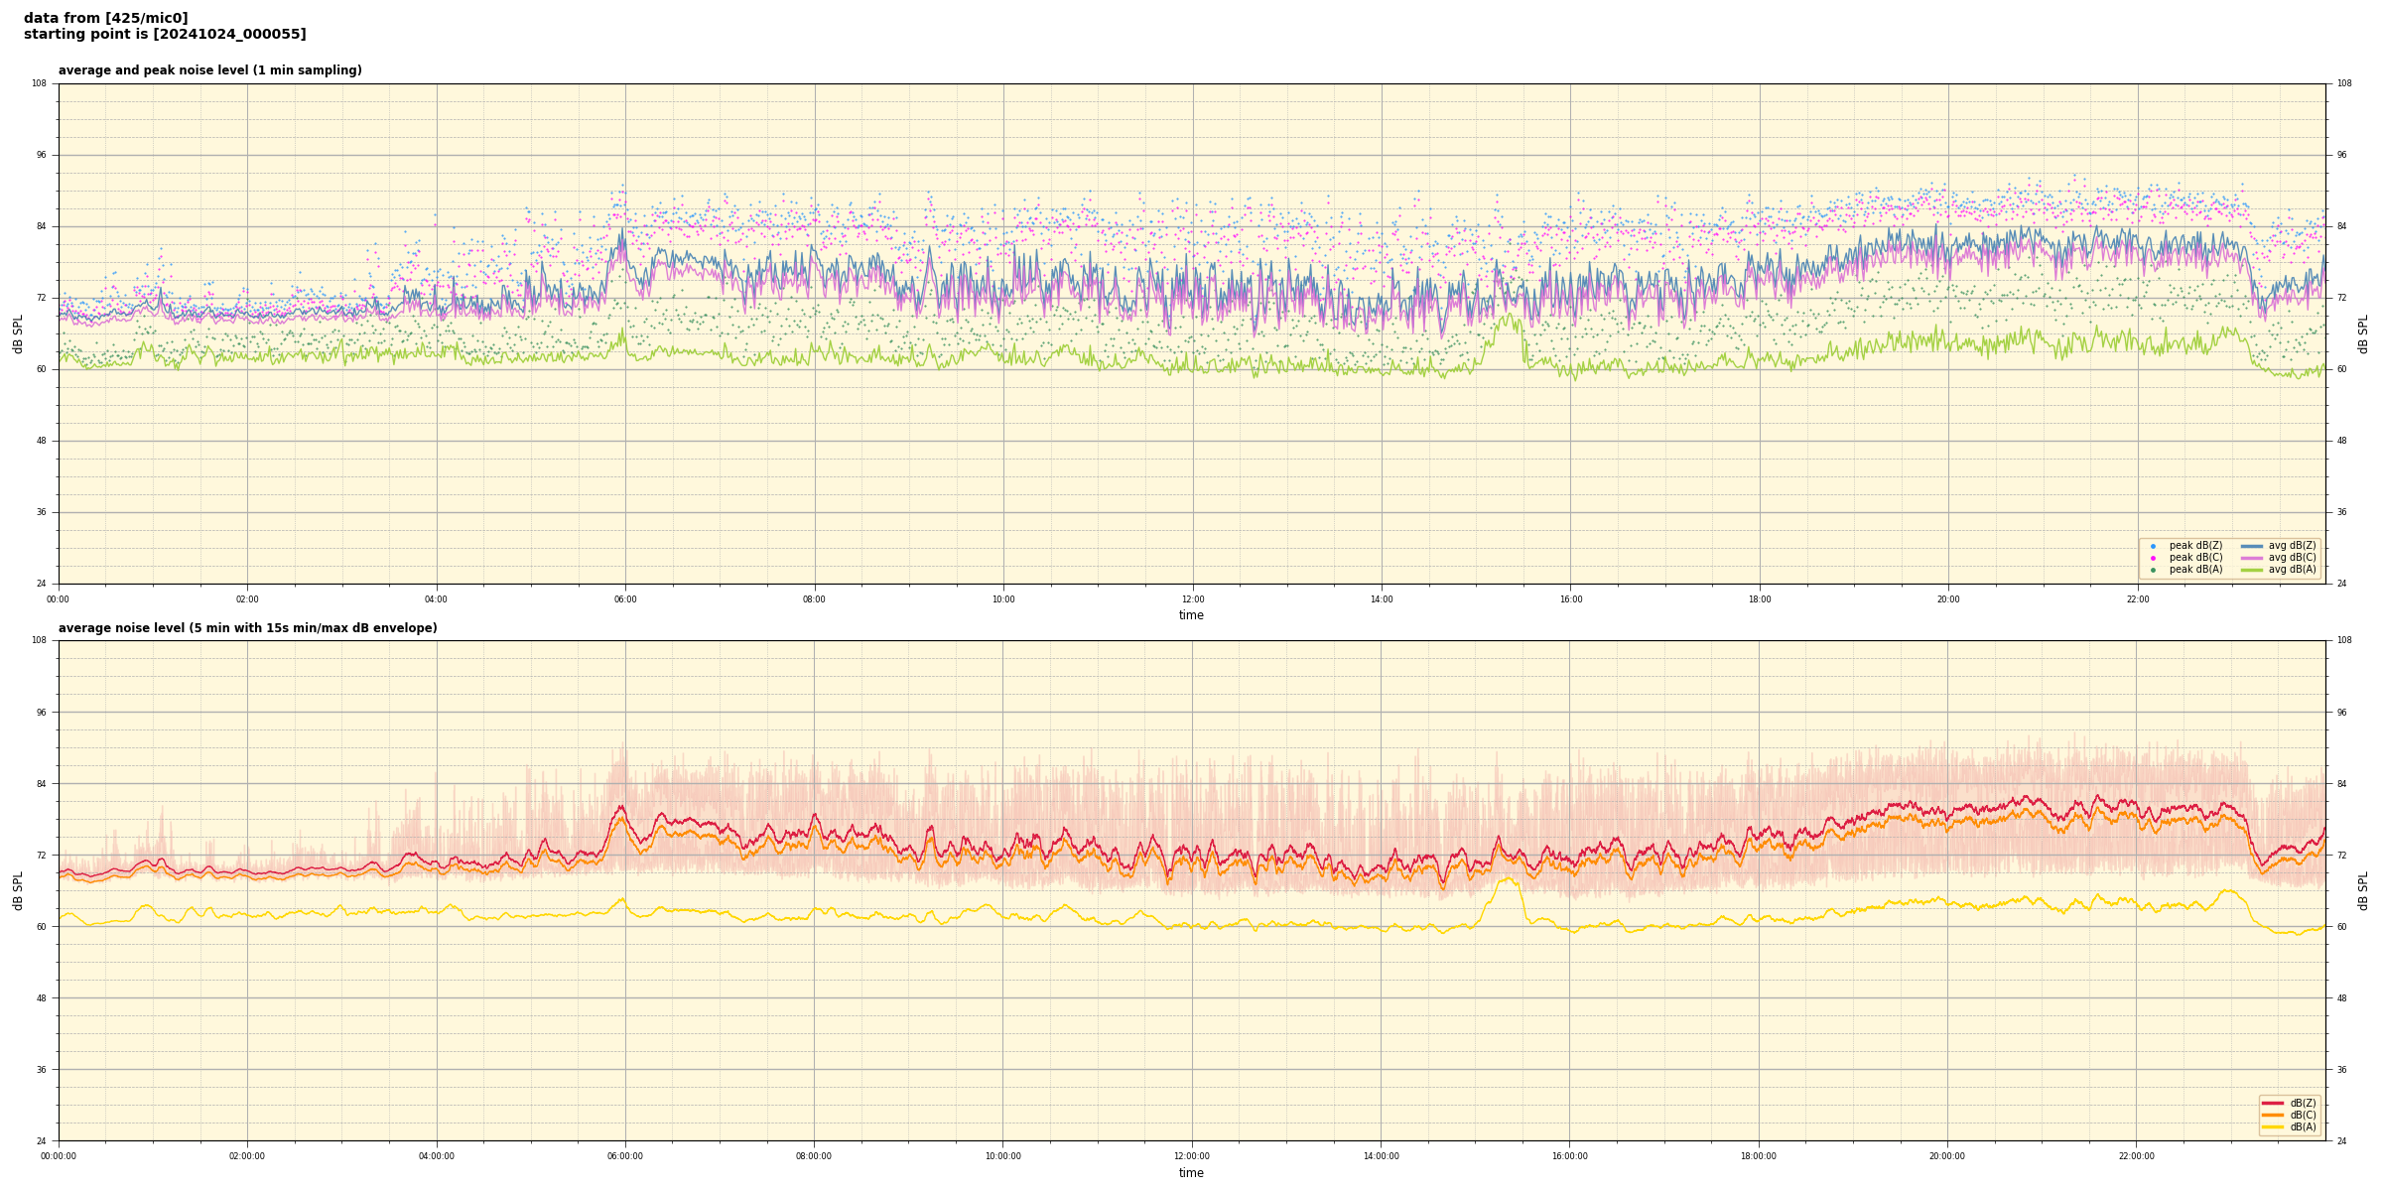Screen dimensions: 2382x1191
Task: Click the starting point timestamp text
Action: [x=165, y=35]
